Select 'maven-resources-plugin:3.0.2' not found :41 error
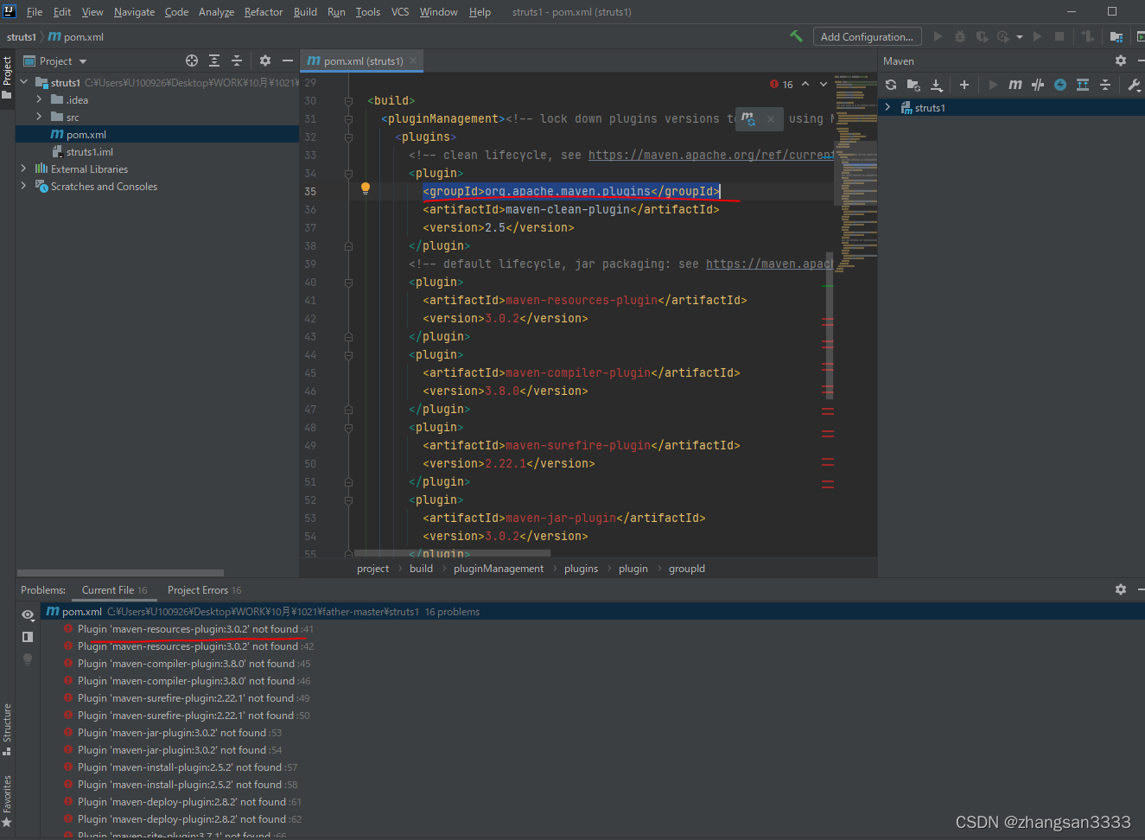The width and height of the screenshot is (1145, 840). [188, 629]
